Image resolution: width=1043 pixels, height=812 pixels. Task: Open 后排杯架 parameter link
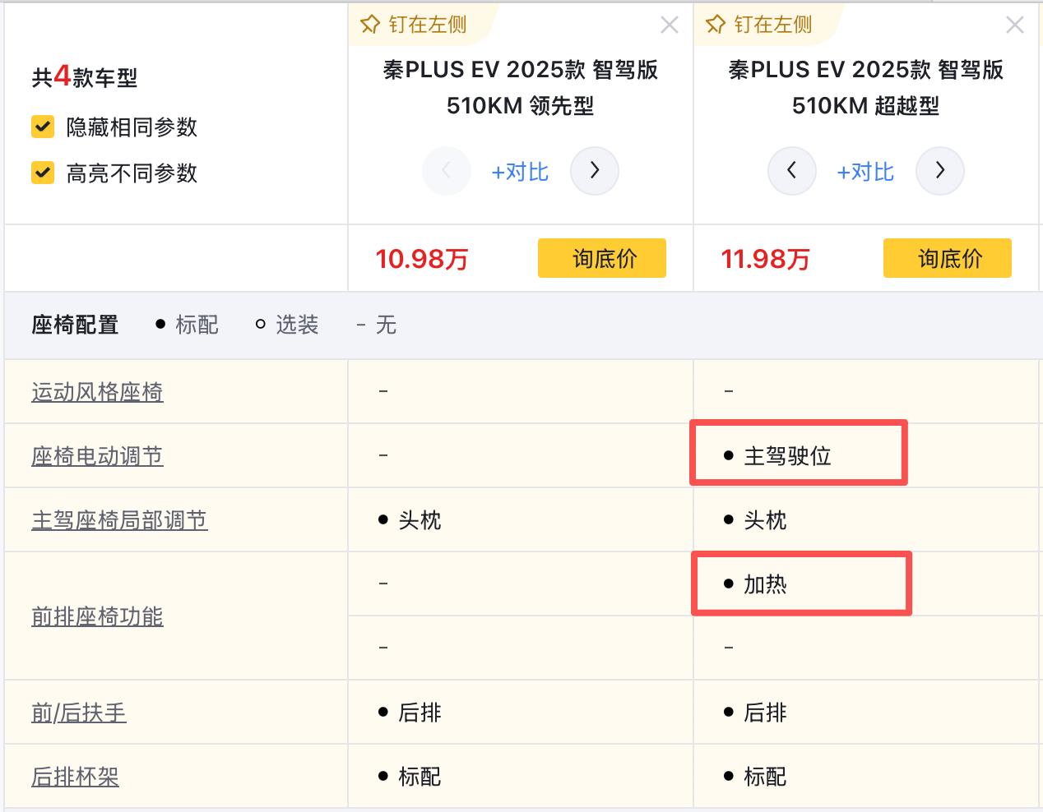point(75,777)
